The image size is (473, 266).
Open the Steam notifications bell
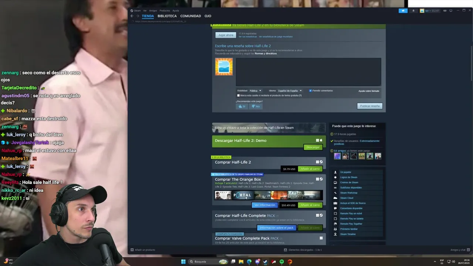coord(414,11)
